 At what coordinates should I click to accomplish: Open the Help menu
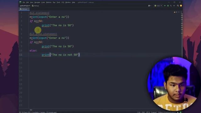73,2
